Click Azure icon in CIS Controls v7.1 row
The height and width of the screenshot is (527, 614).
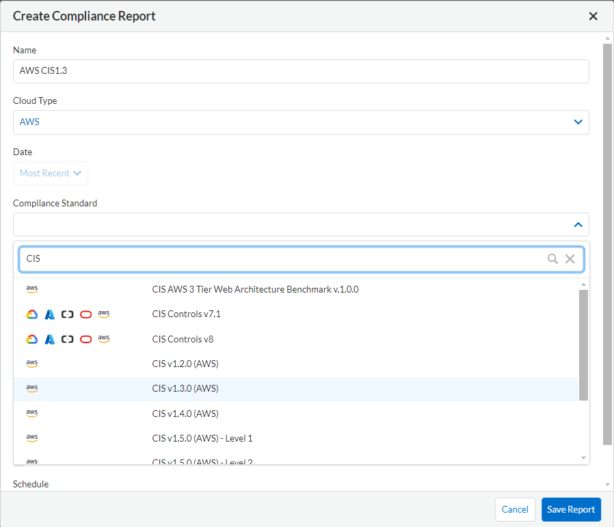(50, 314)
